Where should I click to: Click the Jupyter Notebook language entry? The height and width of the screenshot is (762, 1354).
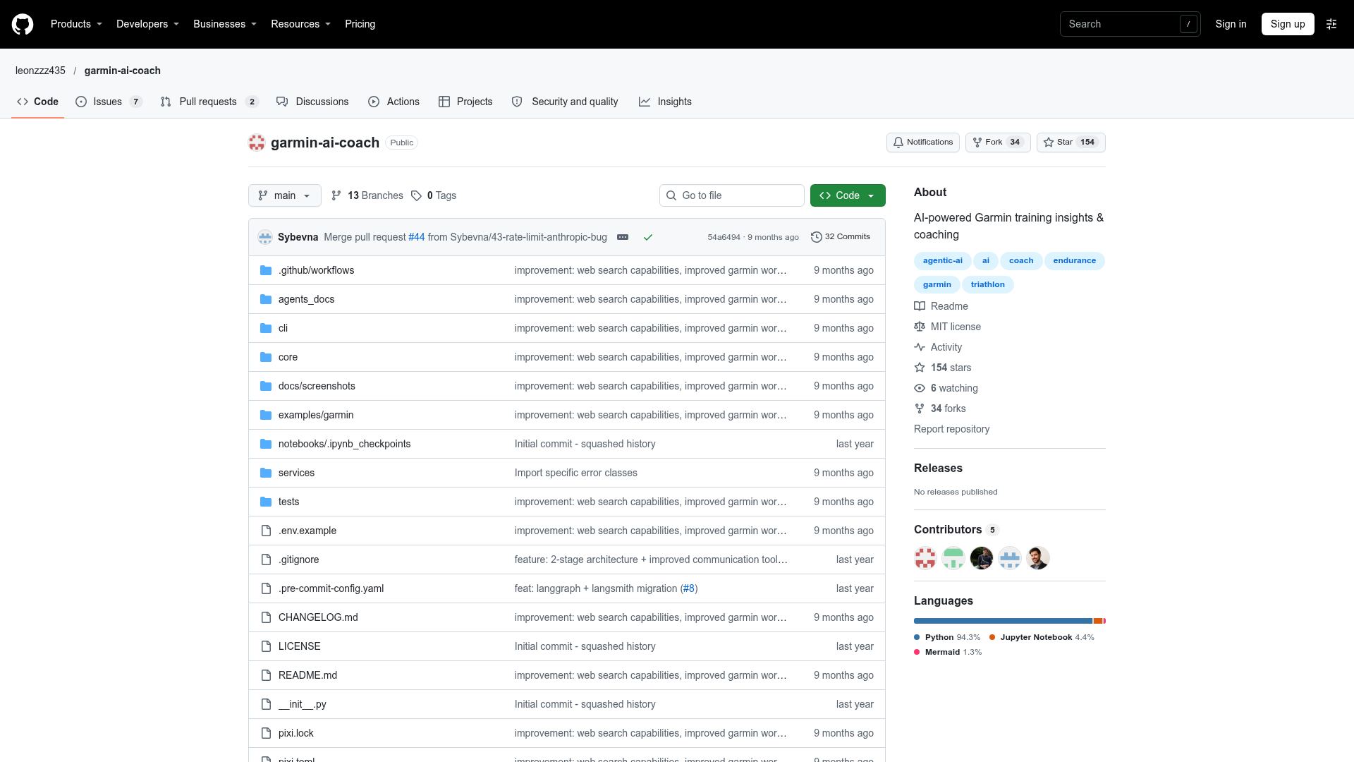pos(1042,637)
